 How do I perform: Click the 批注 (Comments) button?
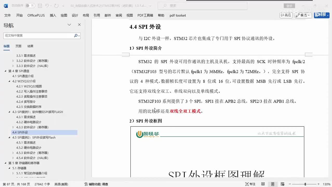tap(286, 15)
